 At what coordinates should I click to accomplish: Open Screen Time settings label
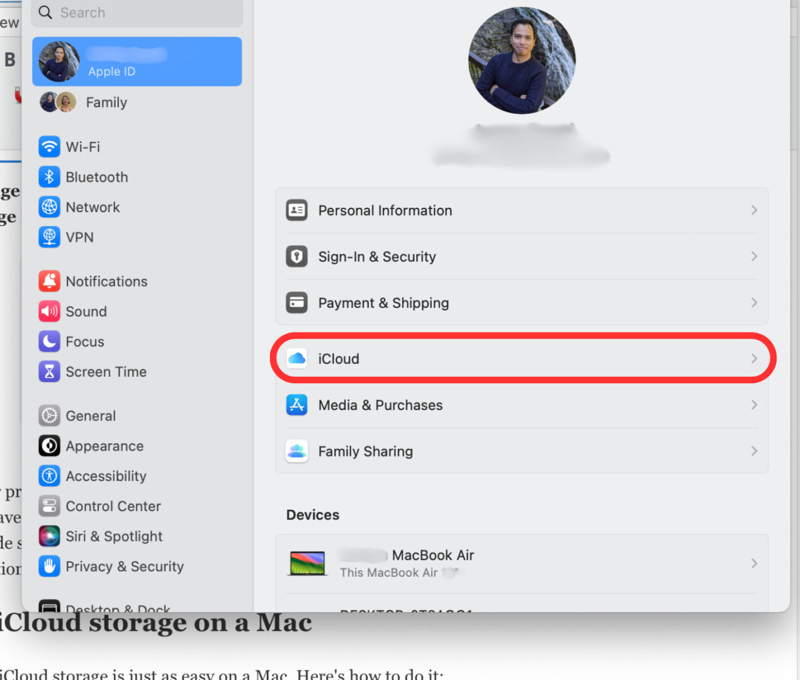click(106, 372)
